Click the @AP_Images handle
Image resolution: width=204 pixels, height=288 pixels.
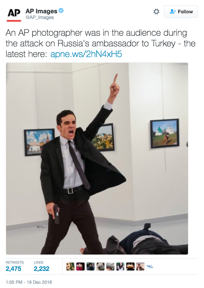click(x=40, y=18)
